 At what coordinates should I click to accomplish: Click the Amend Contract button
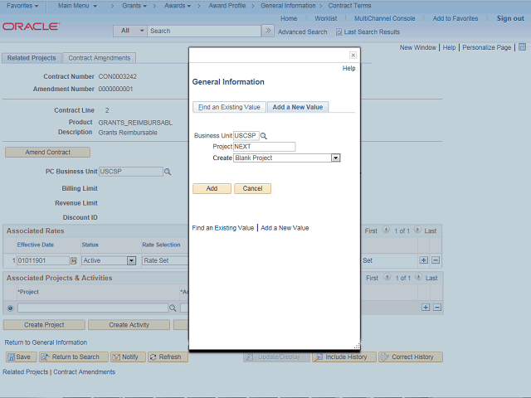pyautogui.click(x=48, y=153)
